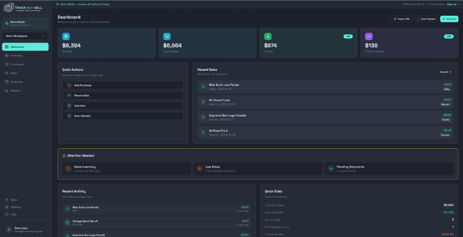Open Sales in the sidebar
This screenshot has height=237, width=463.
tap(25, 73)
